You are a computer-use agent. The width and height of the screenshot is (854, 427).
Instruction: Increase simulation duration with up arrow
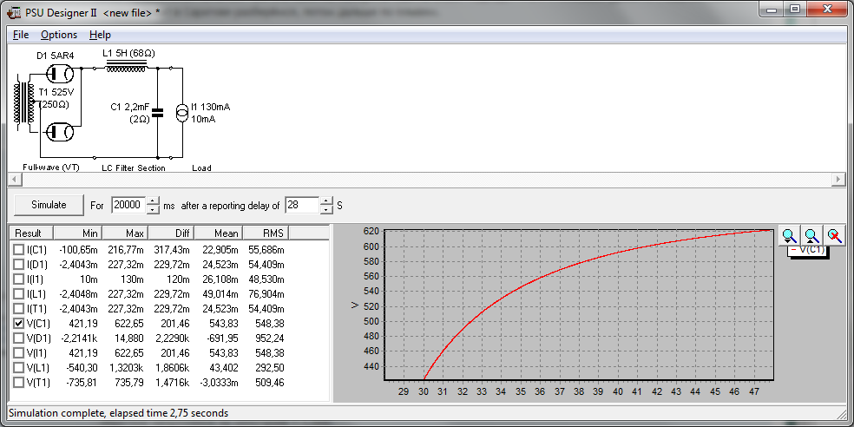click(153, 201)
